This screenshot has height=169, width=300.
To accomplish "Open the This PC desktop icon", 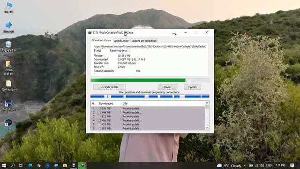I will pyautogui.click(x=9, y=8).
